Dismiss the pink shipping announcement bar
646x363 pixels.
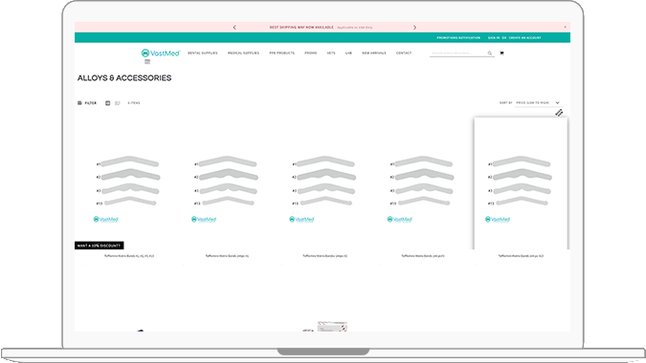[x=566, y=27]
